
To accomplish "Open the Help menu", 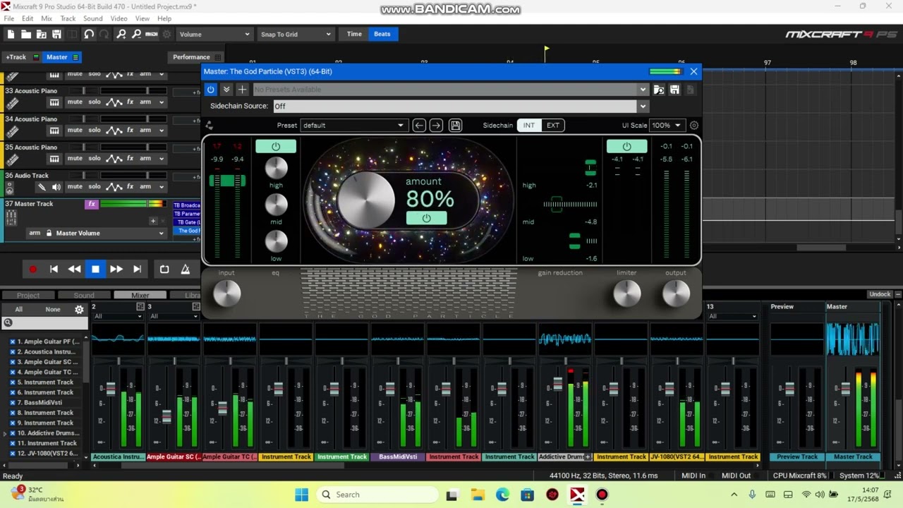I will pos(164,18).
